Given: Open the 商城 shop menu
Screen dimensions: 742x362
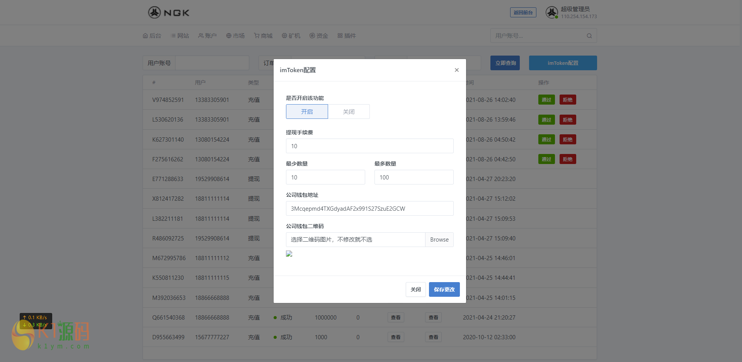Looking at the screenshot, I should click(263, 36).
